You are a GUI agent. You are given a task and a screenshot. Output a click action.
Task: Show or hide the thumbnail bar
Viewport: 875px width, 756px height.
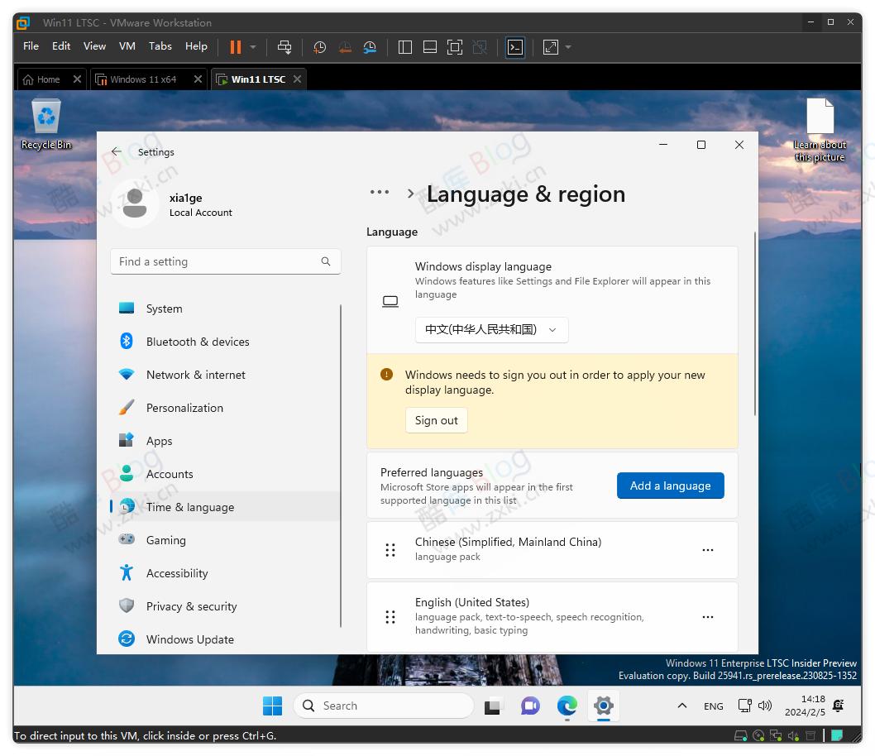coord(429,47)
